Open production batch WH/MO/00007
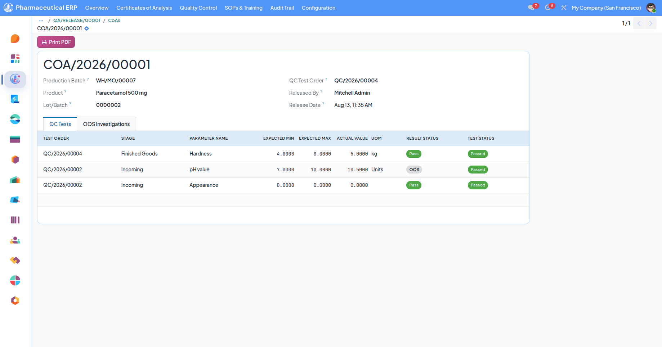 pos(116,81)
